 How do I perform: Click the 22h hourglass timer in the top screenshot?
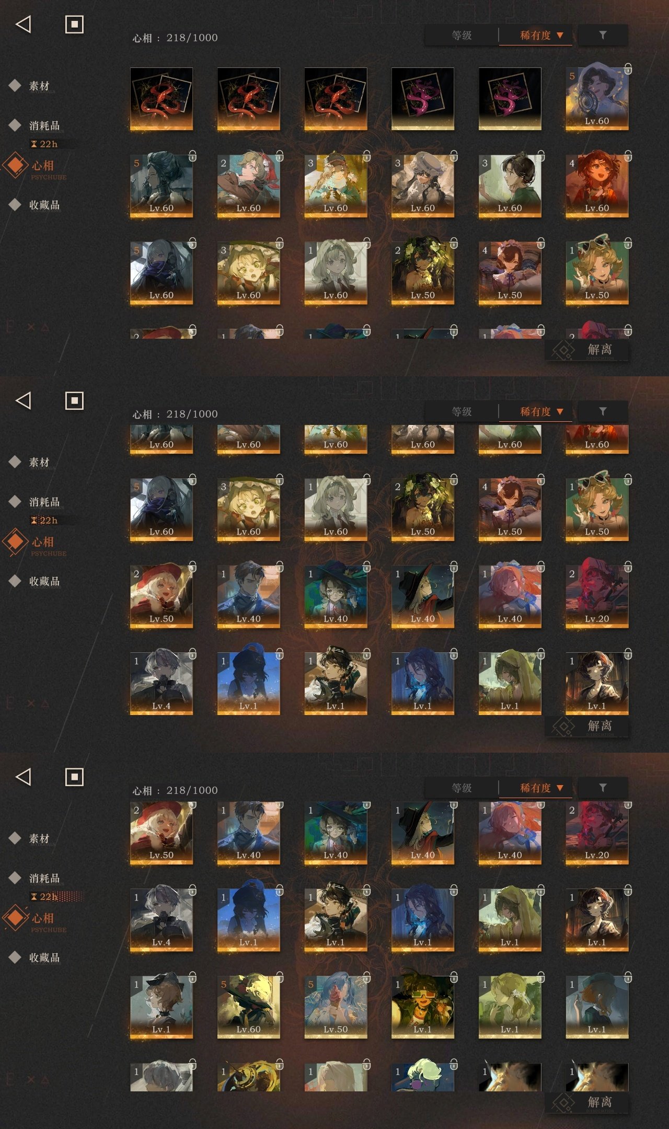[x=44, y=144]
